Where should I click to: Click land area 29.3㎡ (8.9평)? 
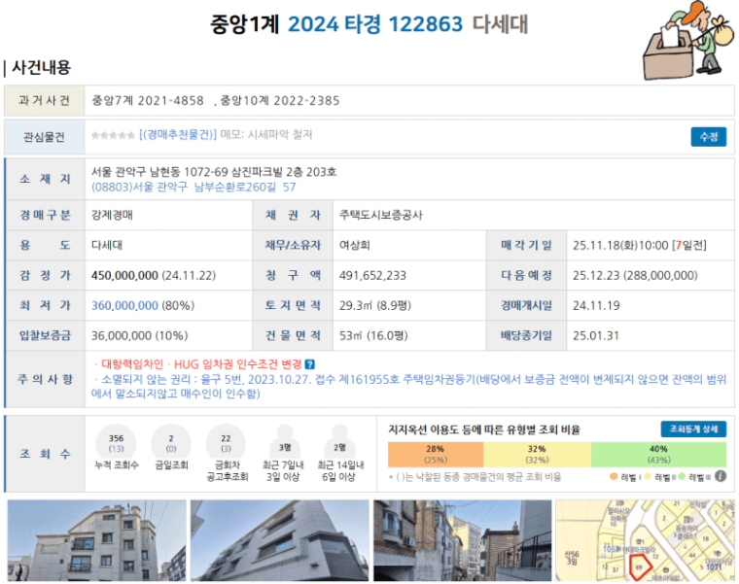click(x=375, y=305)
